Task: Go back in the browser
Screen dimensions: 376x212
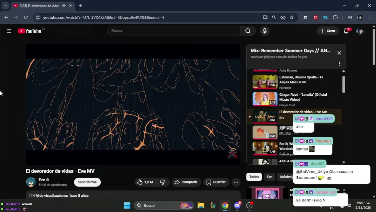Action: (x=6, y=17)
